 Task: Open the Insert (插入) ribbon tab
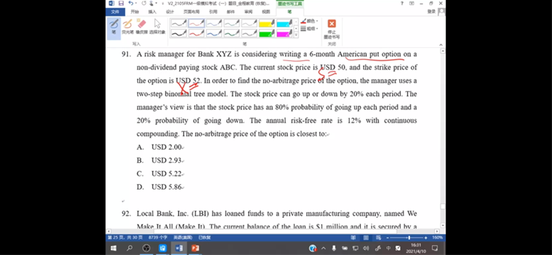pyautogui.click(x=152, y=12)
